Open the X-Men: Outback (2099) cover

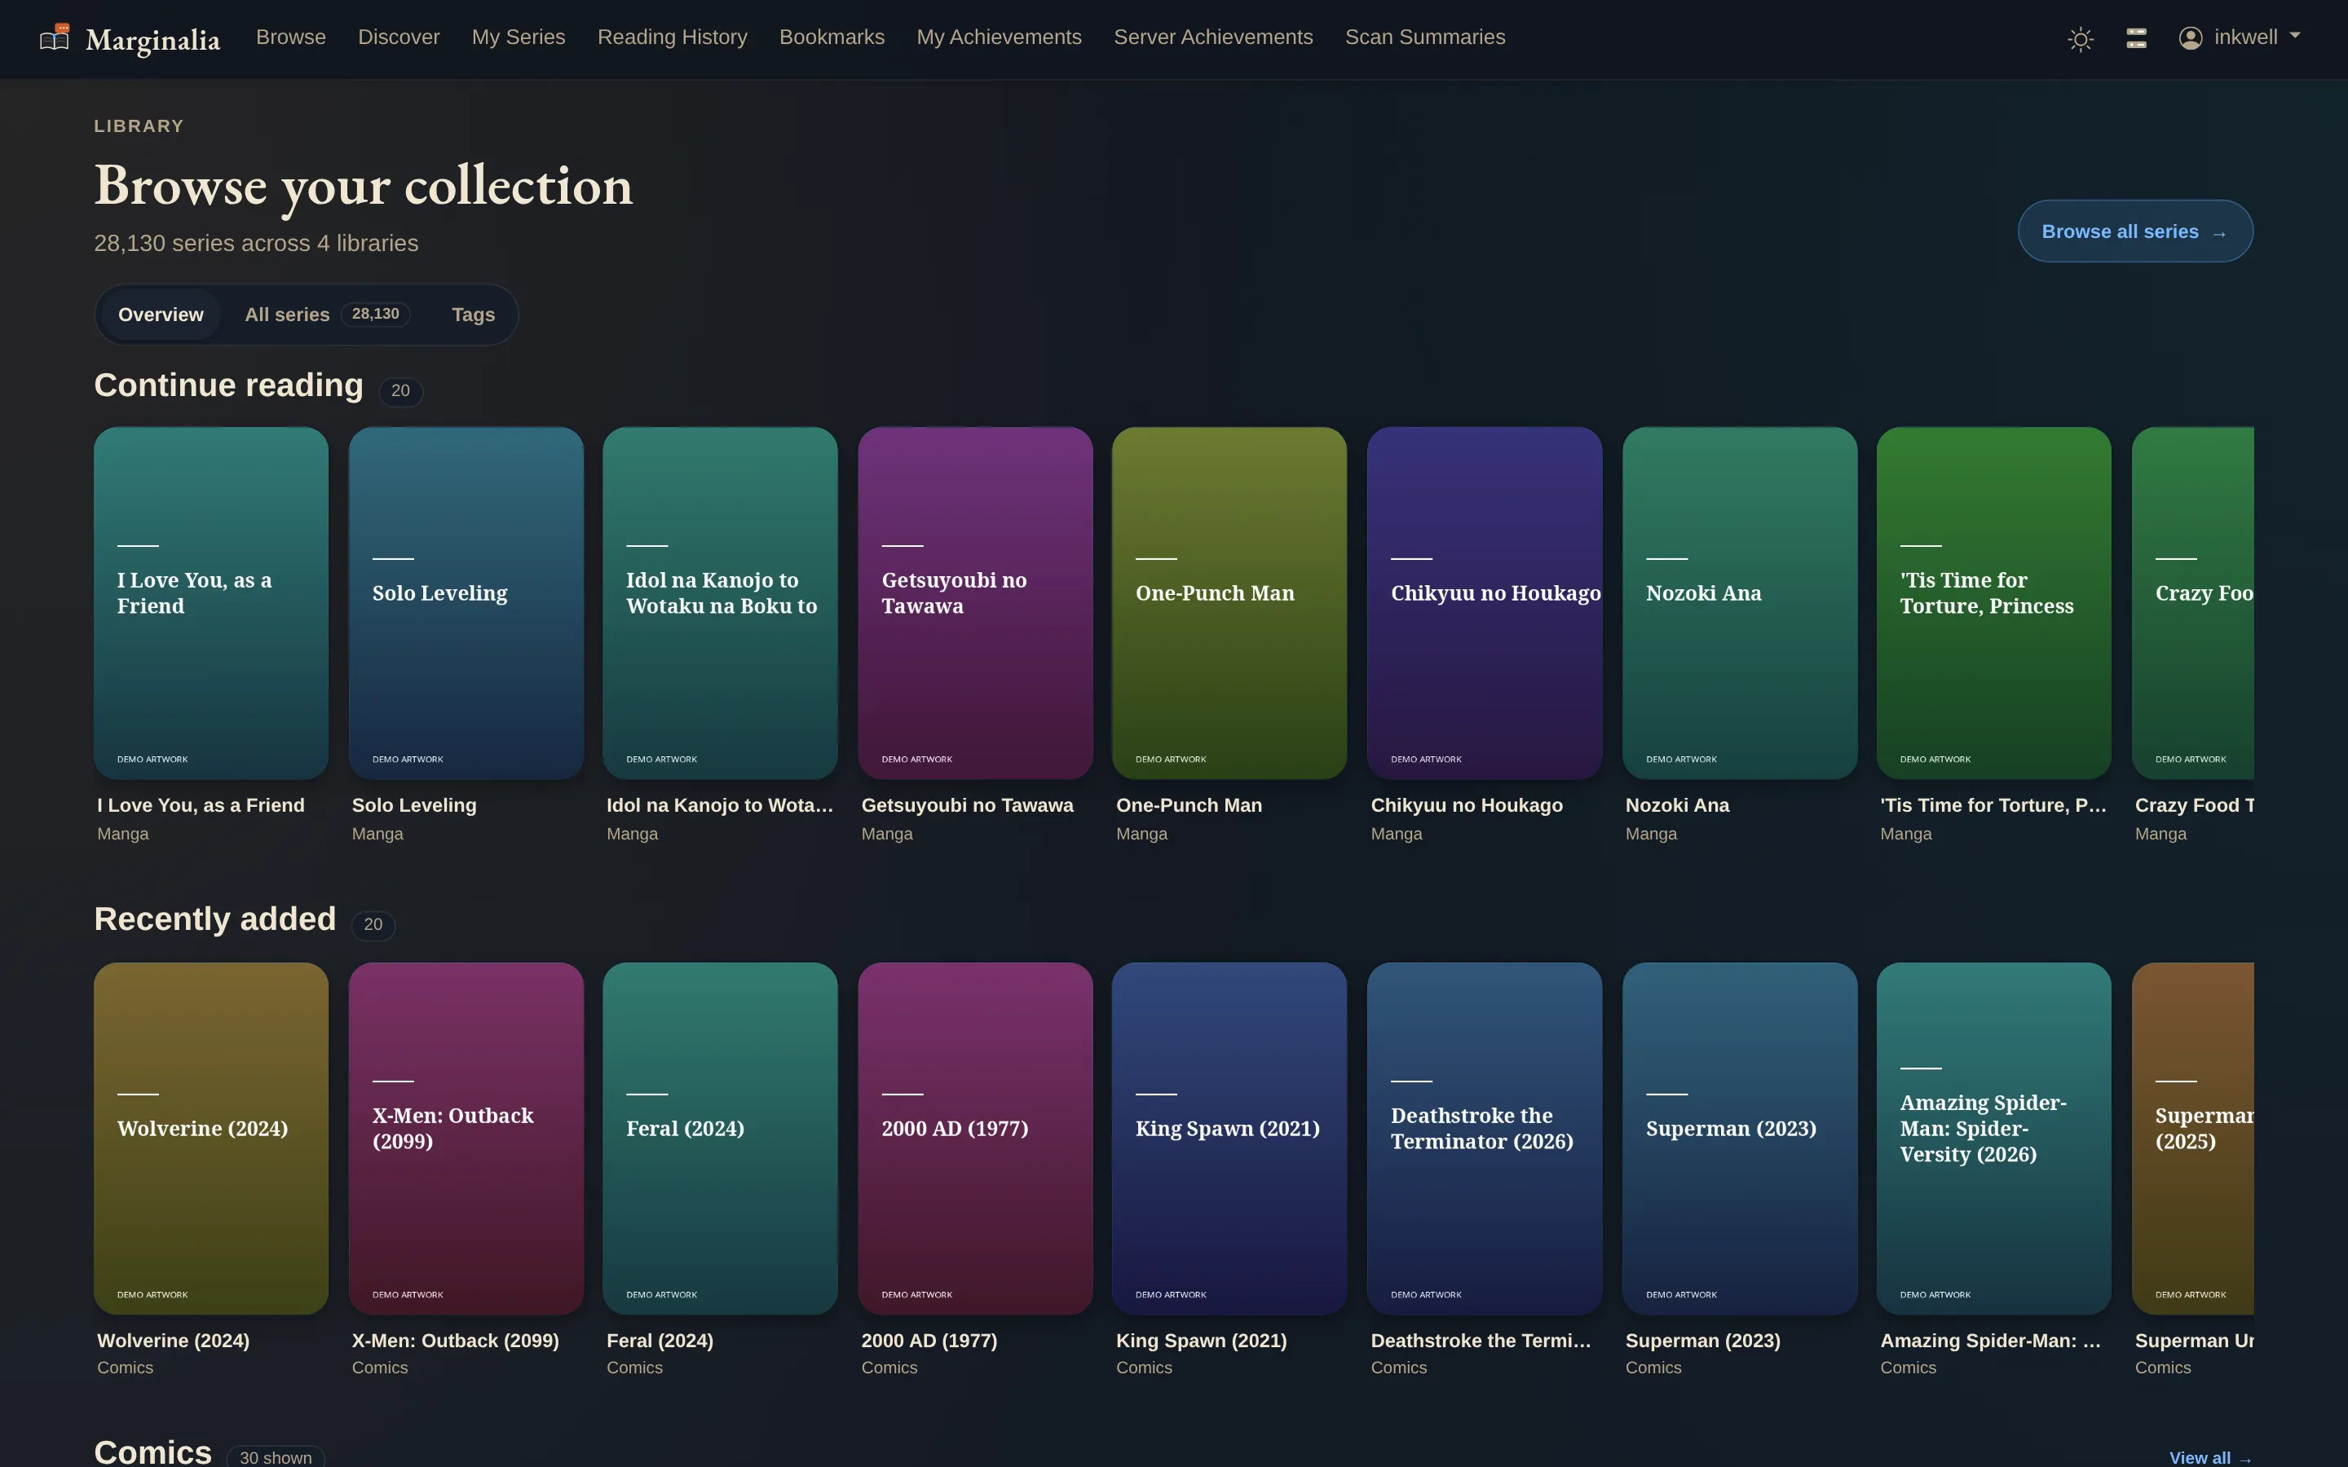pos(466,1138)
